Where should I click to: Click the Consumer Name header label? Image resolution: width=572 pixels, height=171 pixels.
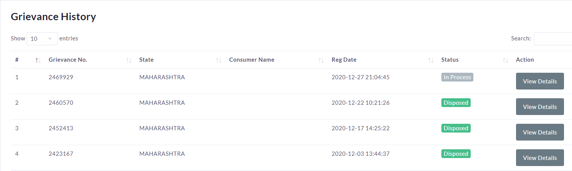point(251,60)
